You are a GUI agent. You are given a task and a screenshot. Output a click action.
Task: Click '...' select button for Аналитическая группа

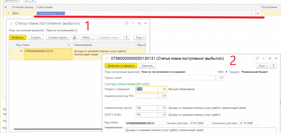click(160, 108)
